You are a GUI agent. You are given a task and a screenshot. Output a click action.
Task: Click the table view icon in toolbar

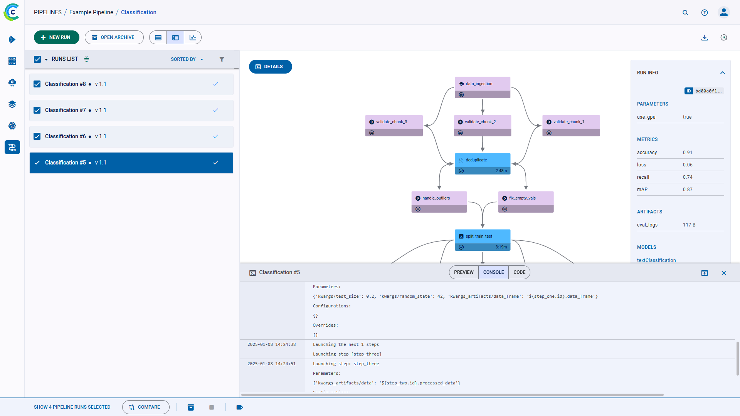click(158, 37)
